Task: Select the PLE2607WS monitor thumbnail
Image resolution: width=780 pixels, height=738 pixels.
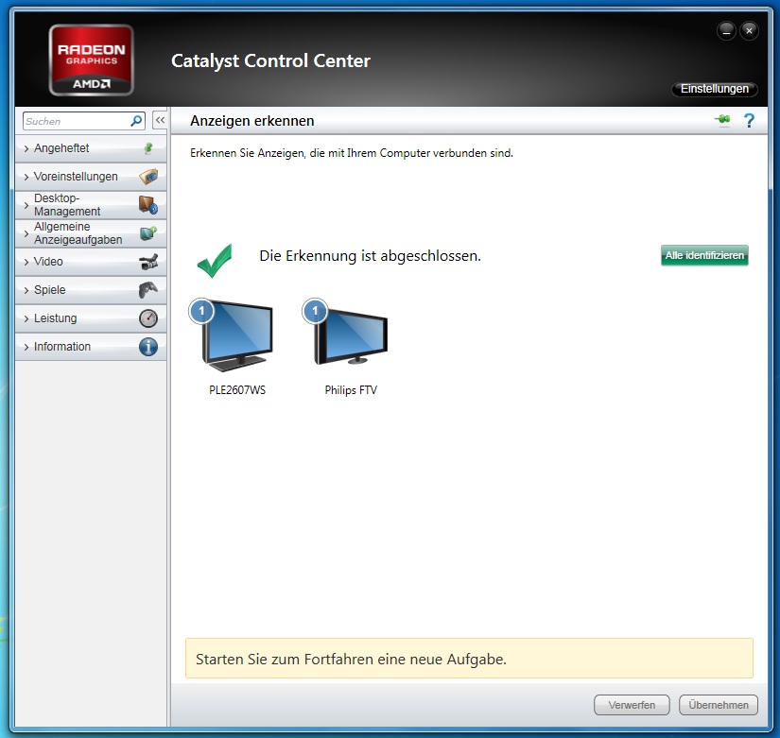Action: point(237,337)
